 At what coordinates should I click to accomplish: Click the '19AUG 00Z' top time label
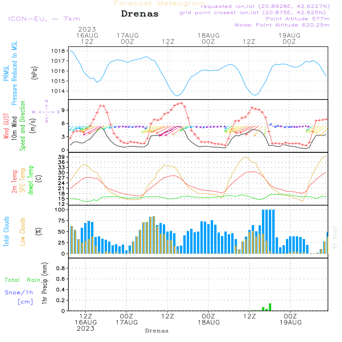pos(289,38)
